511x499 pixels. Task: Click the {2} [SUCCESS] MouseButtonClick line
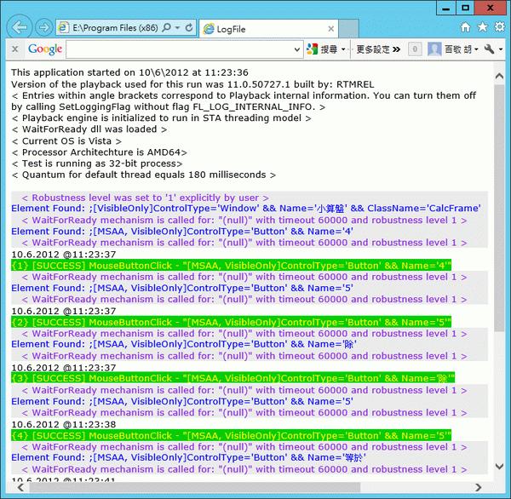coord(231,323)
